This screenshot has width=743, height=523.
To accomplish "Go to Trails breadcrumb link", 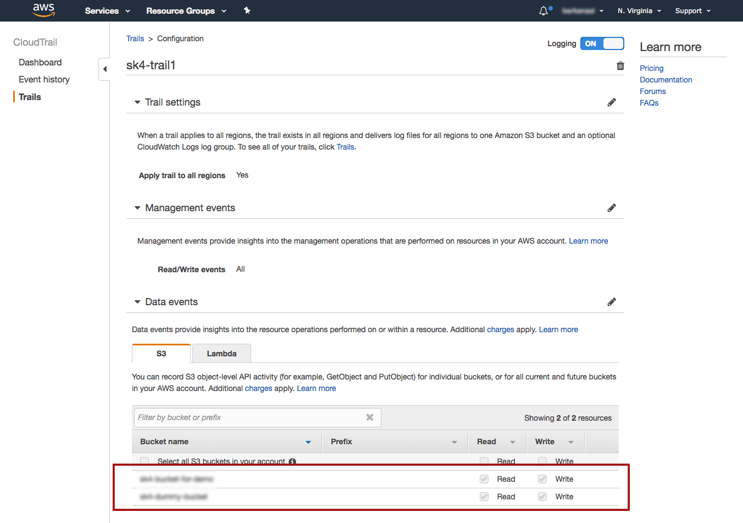I will [x=135, y=38].
